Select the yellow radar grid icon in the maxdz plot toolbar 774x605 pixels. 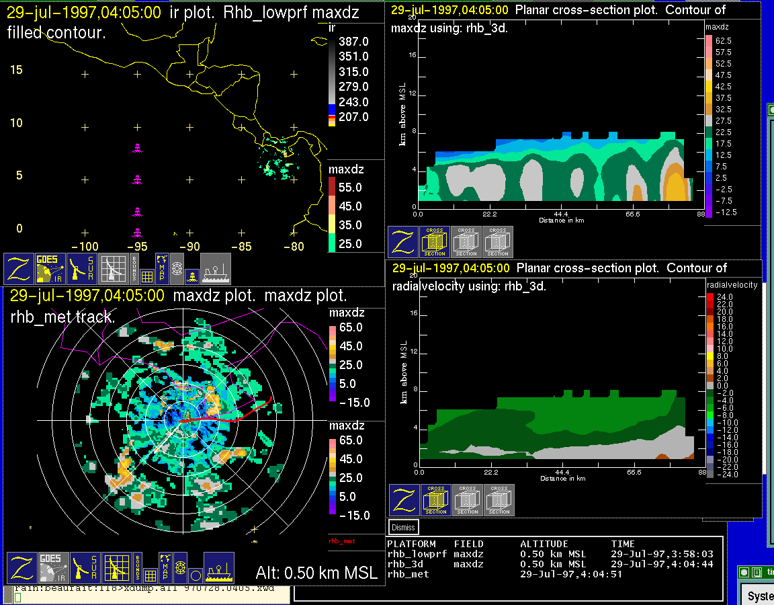point(117,569)
